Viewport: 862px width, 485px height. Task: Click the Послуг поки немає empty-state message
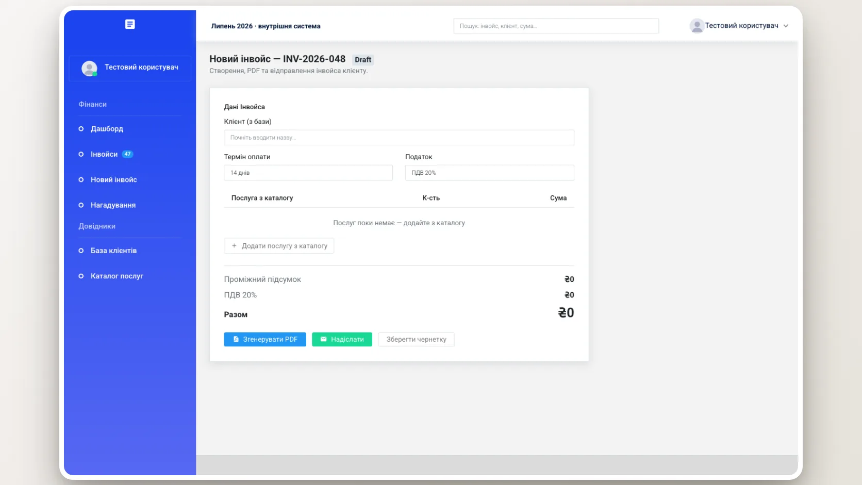(399, 223)
